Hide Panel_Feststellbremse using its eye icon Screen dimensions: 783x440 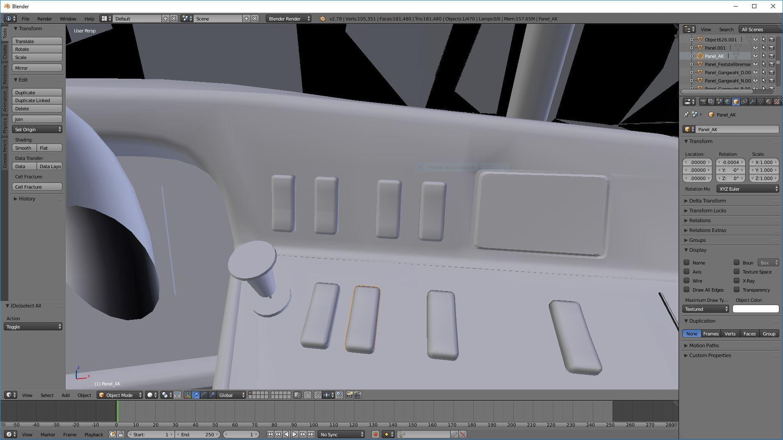pyautogui.click(x=755, y=64)
